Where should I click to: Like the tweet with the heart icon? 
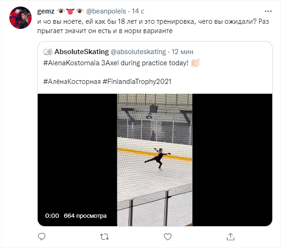click(x=168, y=237)
